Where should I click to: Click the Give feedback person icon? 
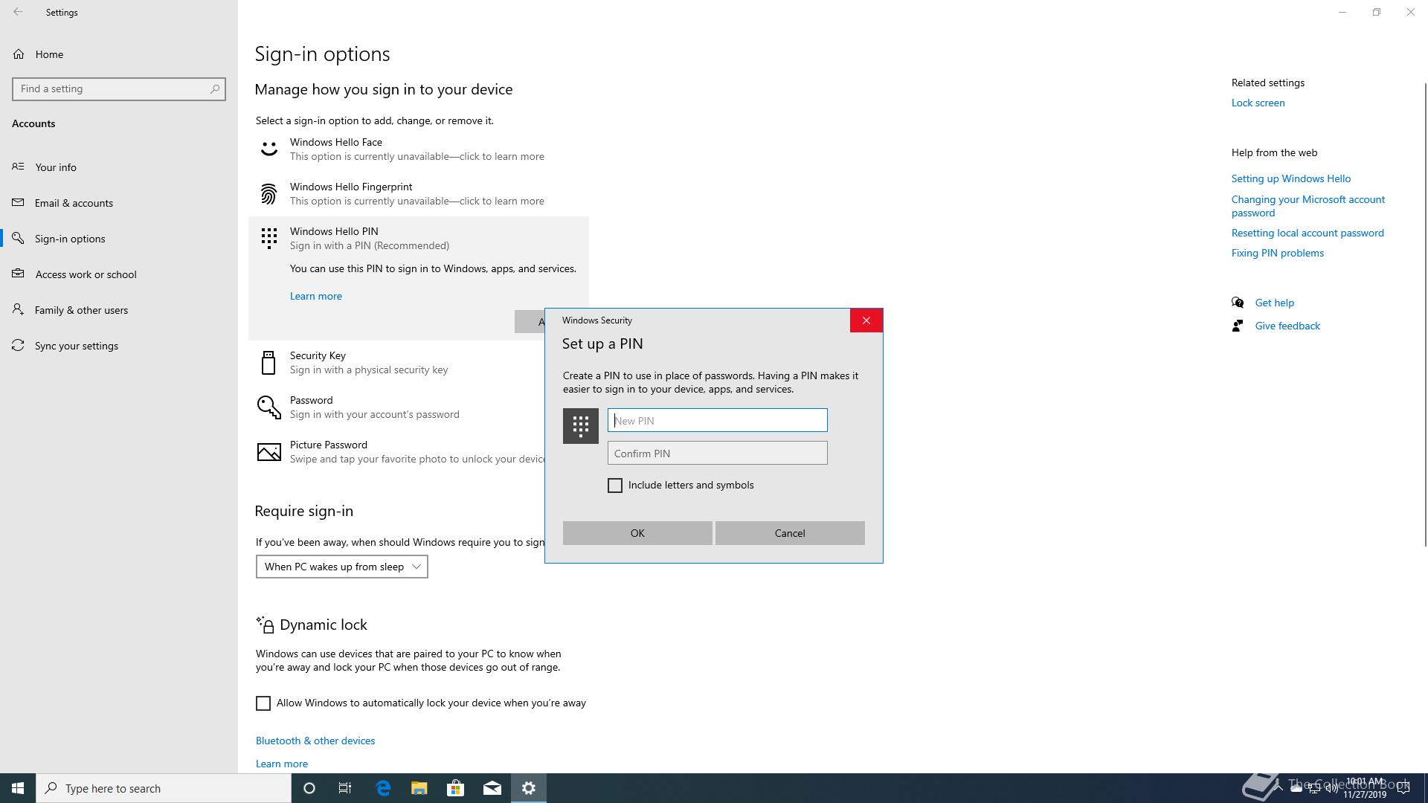tap(1238, 326)
